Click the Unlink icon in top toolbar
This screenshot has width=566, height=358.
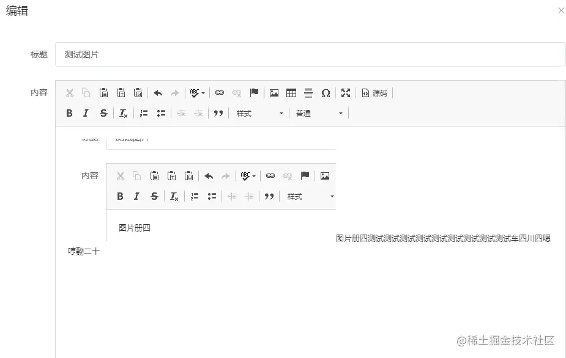237,93
